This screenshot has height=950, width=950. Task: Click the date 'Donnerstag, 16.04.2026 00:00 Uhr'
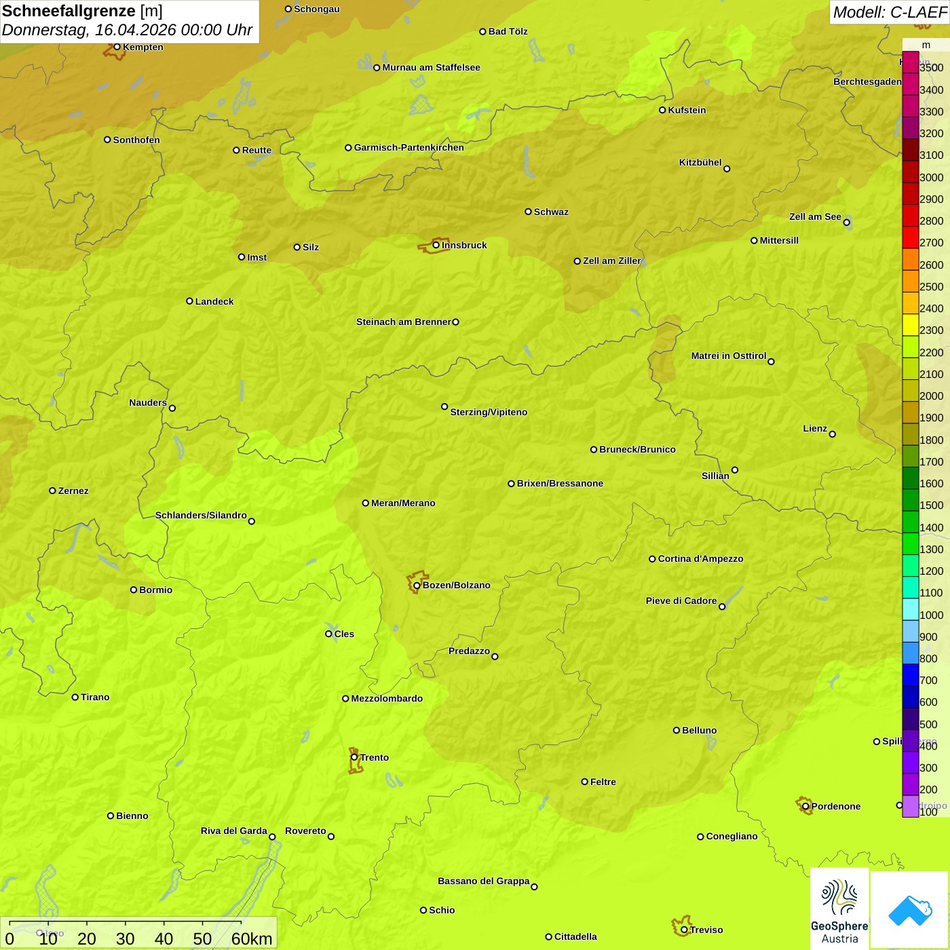point(127,30)
